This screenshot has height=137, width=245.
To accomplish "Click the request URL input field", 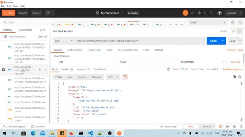I will click(x=139, y=41).
